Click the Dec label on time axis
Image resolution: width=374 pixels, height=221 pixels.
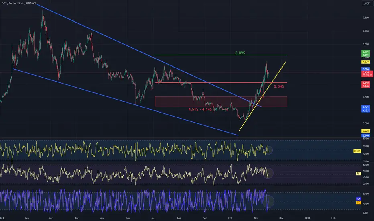click(x=281, y=218)
